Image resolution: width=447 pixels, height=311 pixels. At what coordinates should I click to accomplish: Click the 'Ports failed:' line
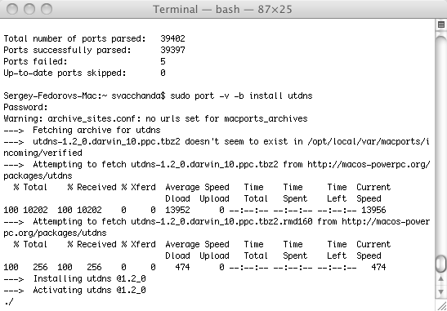[x=85, y=61]
